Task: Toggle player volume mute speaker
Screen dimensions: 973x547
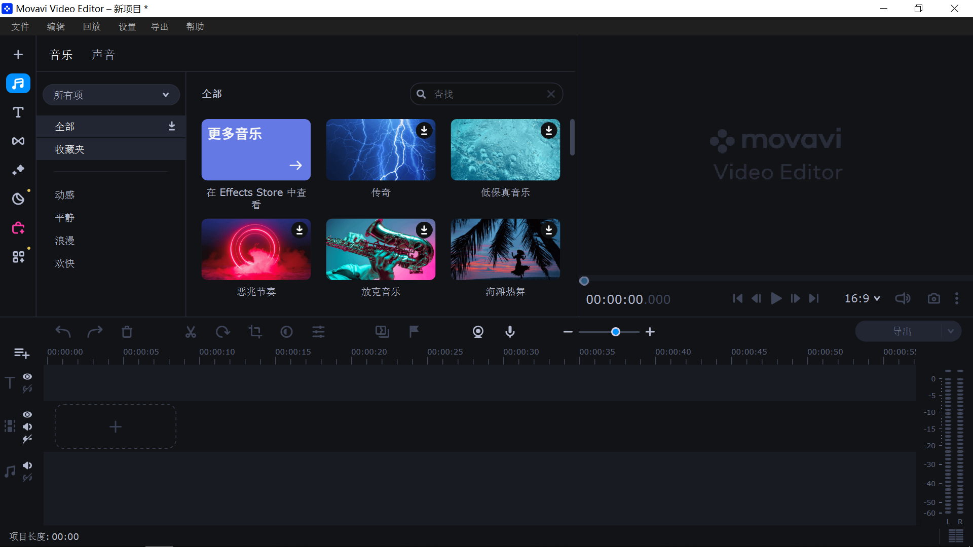Action: click(x=903, y=299)
